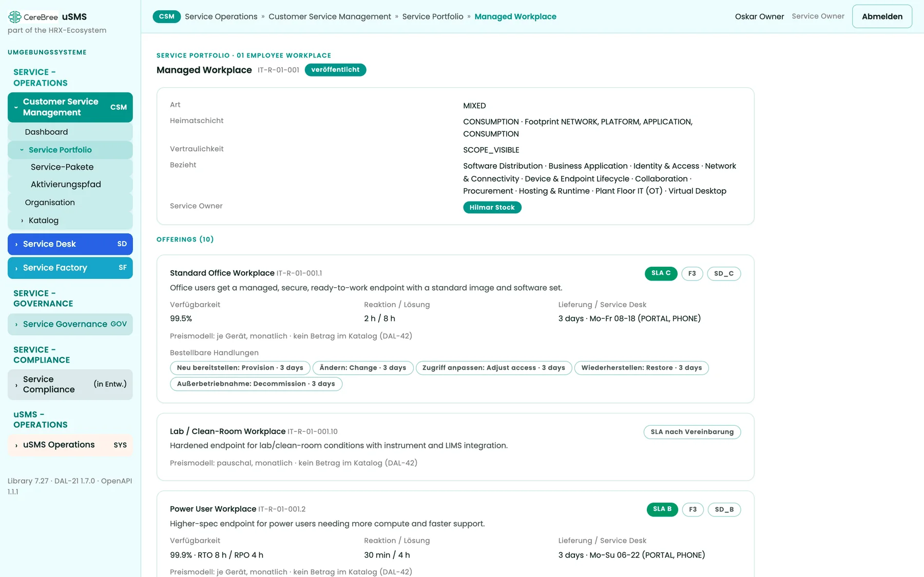Expand the uSMS Operations section
Viewport: 924px width, 577px height.
coord(70,445)
